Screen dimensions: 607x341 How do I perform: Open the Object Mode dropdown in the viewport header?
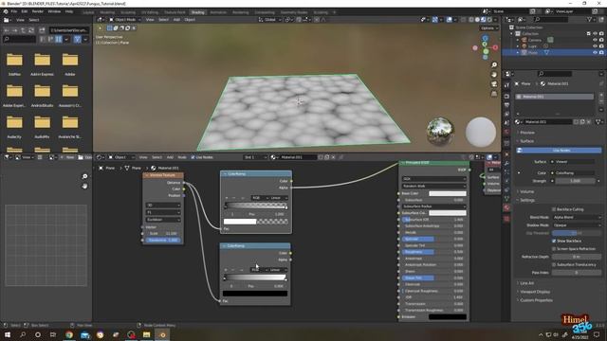click(124, 19)
